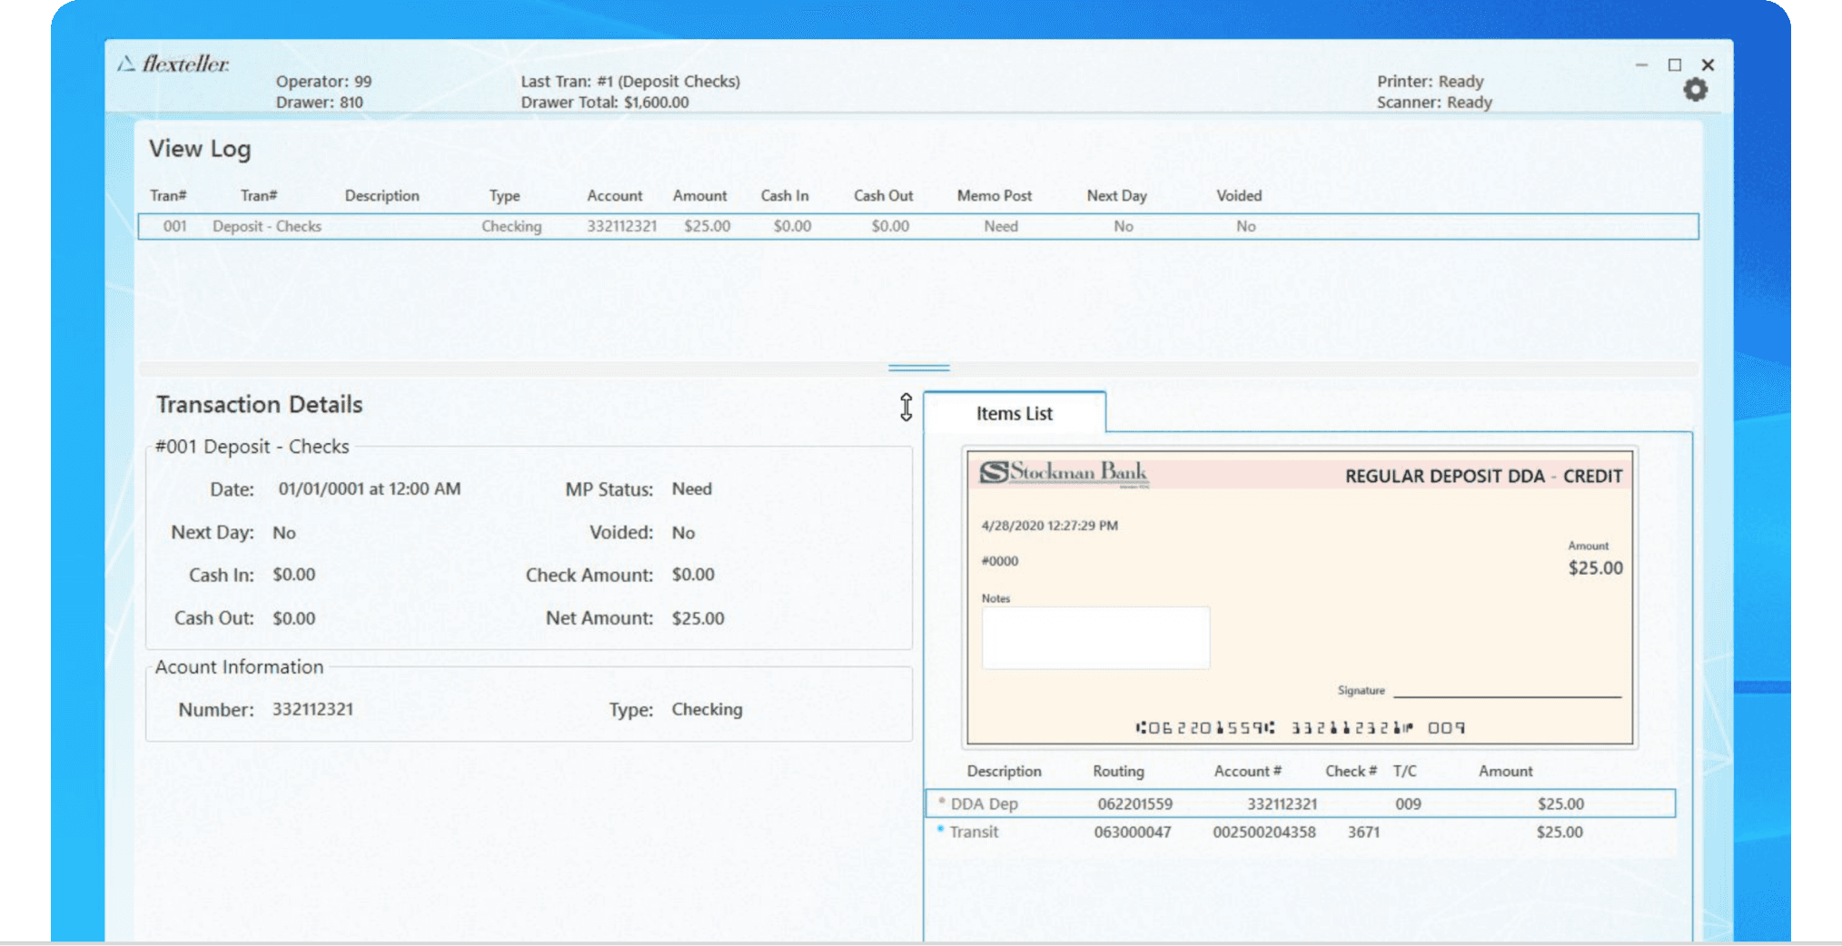The image size is (1842, 946).
Task: Click the MICR line on deposit slip
Action: coord(1300,727)
